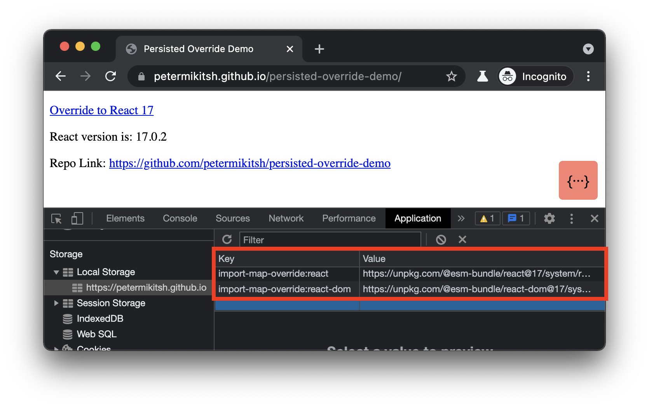Go forward with the browser forward arrow
This screenshot has height=408, width=649.
tap(85, 76)
